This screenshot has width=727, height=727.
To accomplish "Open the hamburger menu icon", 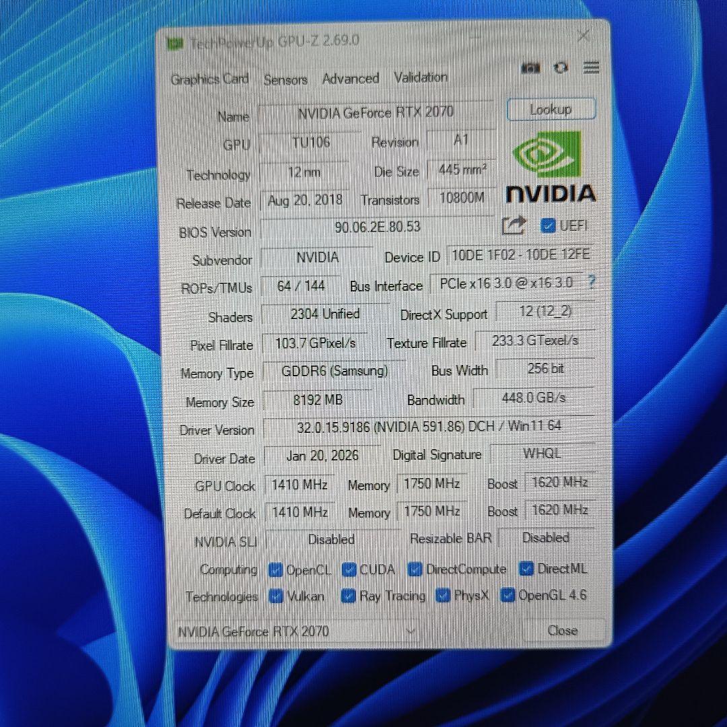I will pyautogui.click(x=591, y=67).
